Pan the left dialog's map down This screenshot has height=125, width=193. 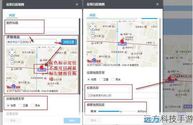(x=12, y=54)
